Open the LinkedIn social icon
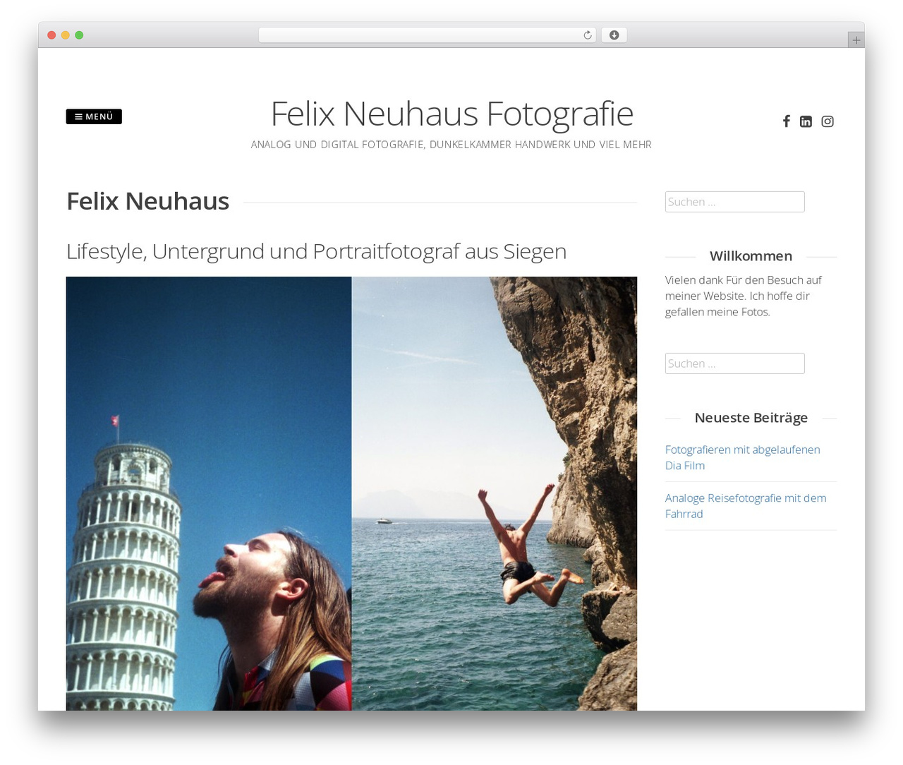Screen dimensions: 903x765 pos(806,121)
